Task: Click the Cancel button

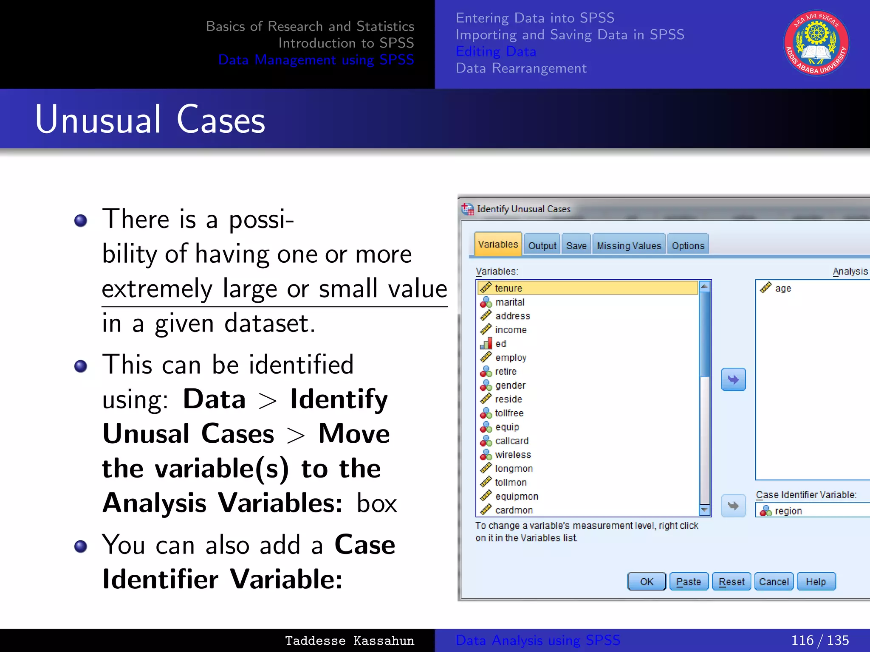Action: pos(774,582)
